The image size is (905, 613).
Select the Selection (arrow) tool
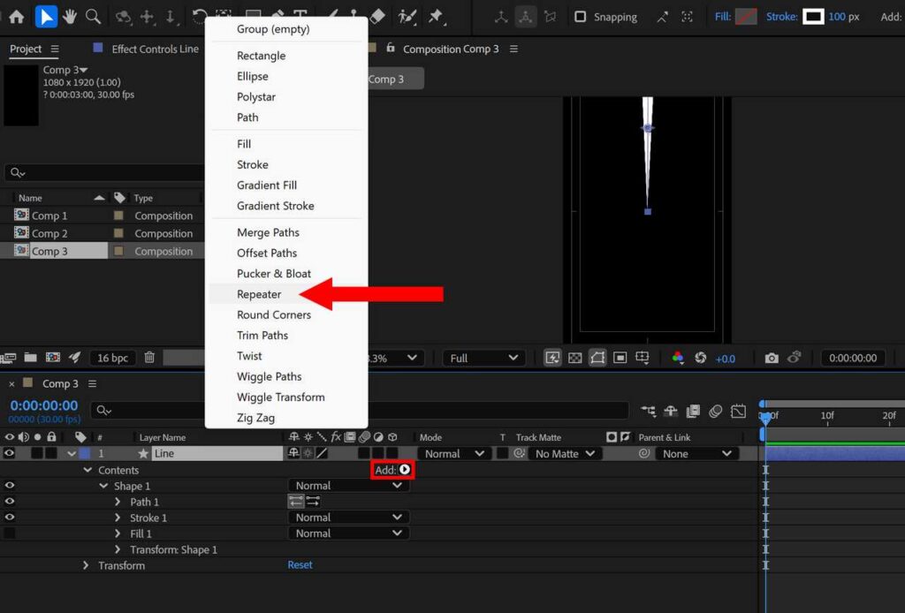click(46, 17)
